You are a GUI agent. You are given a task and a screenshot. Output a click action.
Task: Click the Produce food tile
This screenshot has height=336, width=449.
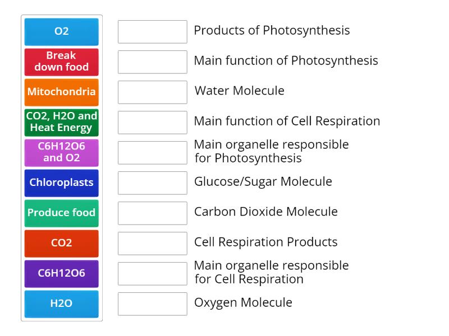(61, 213)
